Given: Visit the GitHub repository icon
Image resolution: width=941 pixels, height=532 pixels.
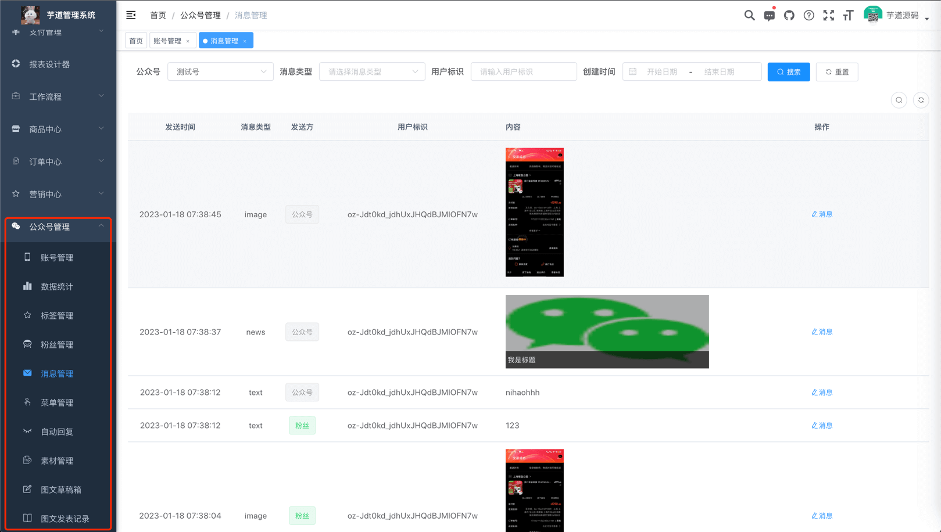Looking at the screenshot, I should point(789,15).
